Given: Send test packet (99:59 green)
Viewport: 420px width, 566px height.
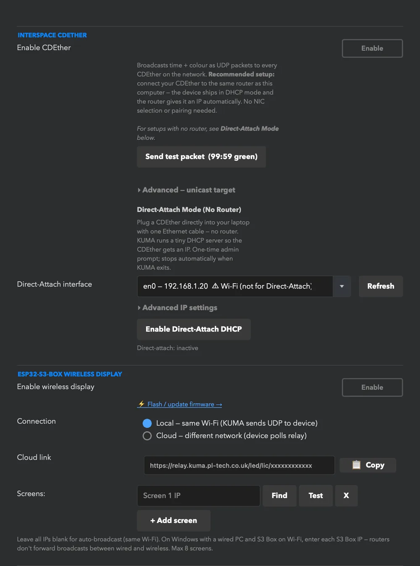Looking at the screenshot, I should point(201,157).
